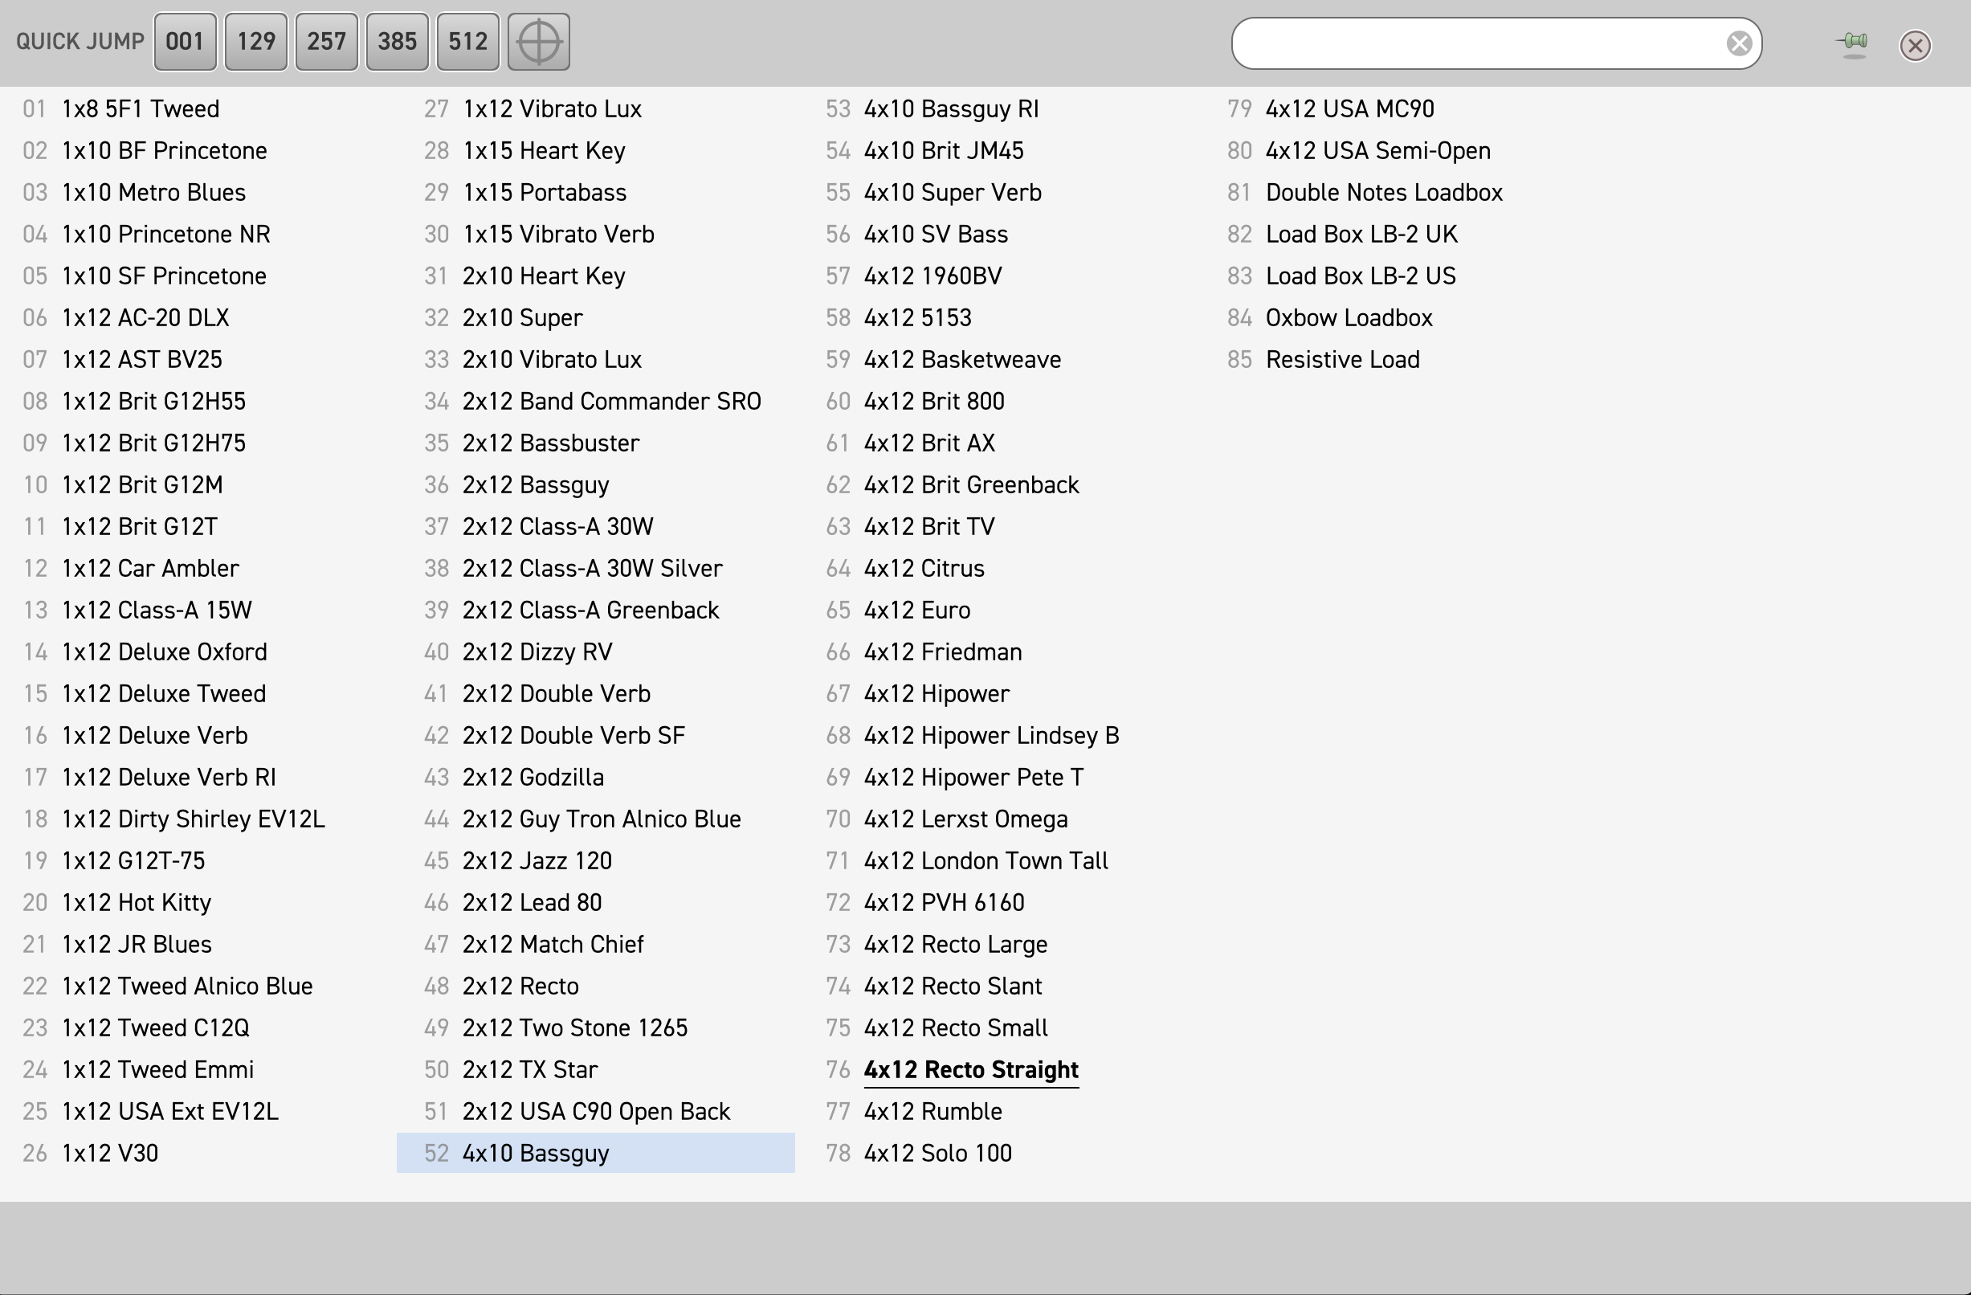Viewport: 1971px width, 1295px height.
Task: Choose Resistive Load
Action: (x=1342, y=360)
